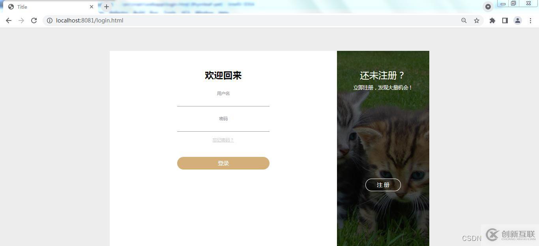Click the 登录 login button
Viewport: 539px width, 246px height.
point(223,163)
